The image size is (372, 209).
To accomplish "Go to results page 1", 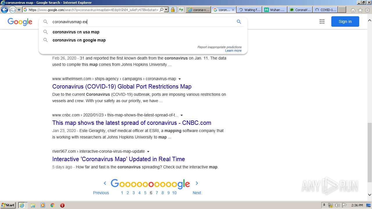I will click(x=122, y=193).
